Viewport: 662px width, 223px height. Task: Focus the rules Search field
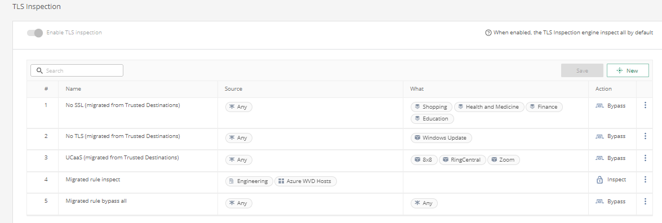point(77,70)
